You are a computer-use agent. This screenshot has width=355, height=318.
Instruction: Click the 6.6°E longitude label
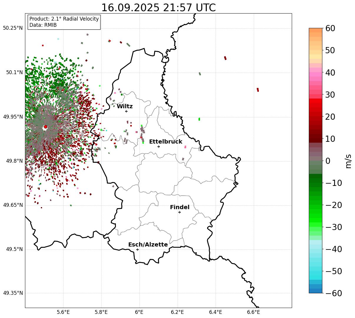[x=254, y=312]
